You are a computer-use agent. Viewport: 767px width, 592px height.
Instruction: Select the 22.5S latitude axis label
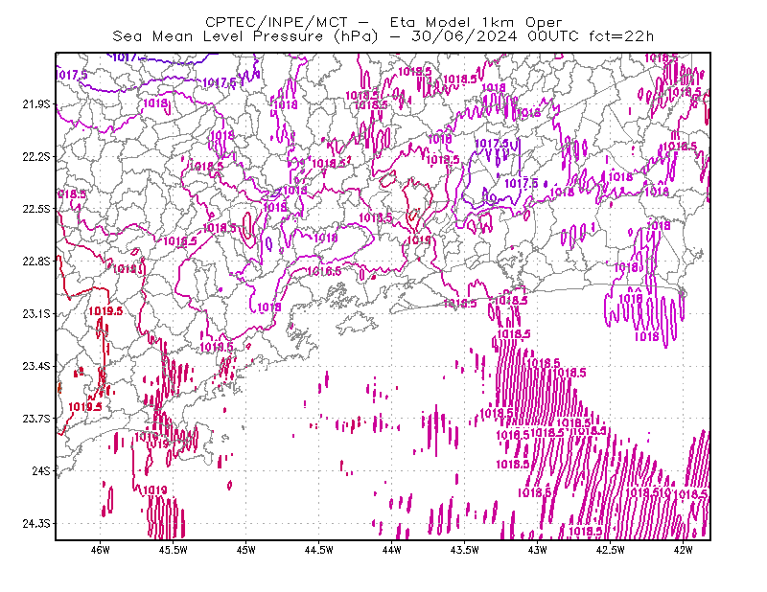click(x=36, y=209)
